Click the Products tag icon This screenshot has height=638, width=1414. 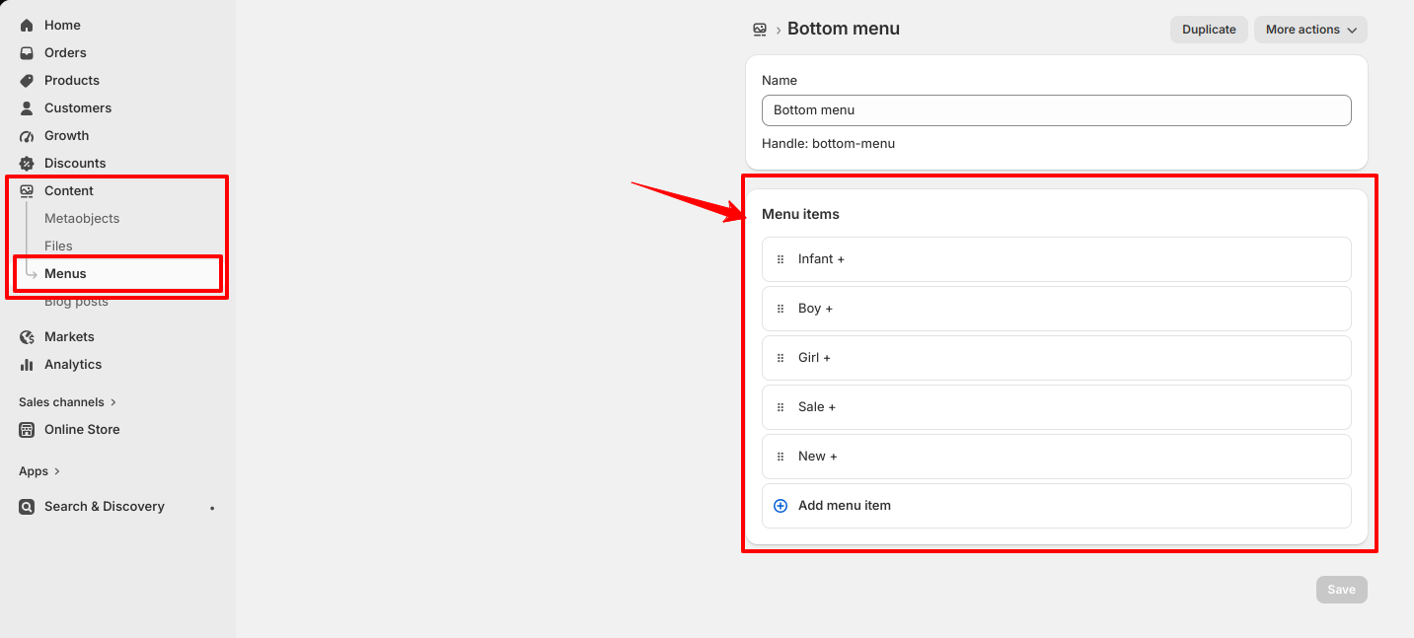tap(27, 80)
